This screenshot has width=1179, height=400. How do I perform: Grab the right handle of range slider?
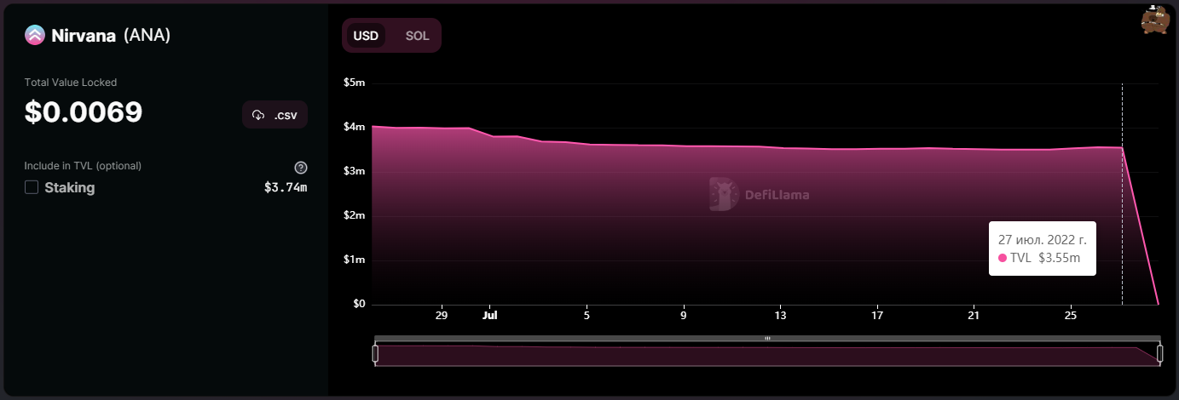point(1159,353)
